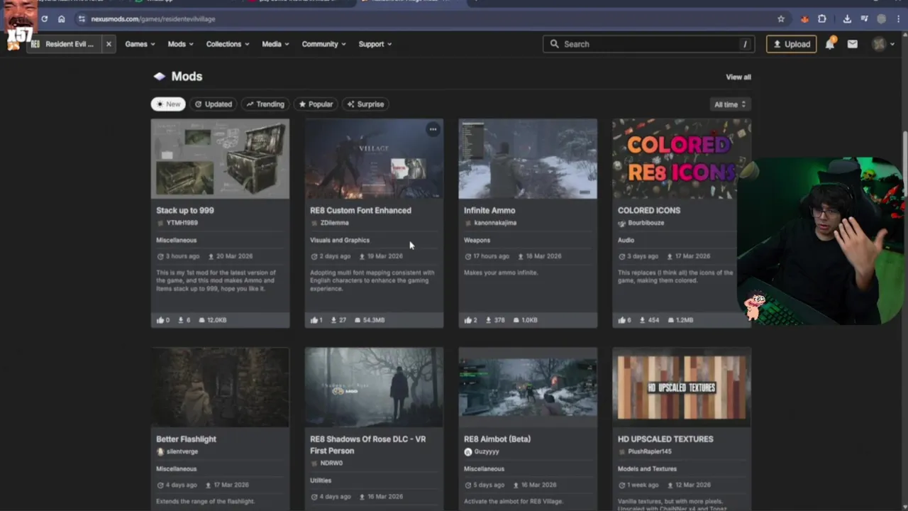Screen dimensions: 908x511
Task: Click Visuals and Graphics category label
Action: [340, 240]
